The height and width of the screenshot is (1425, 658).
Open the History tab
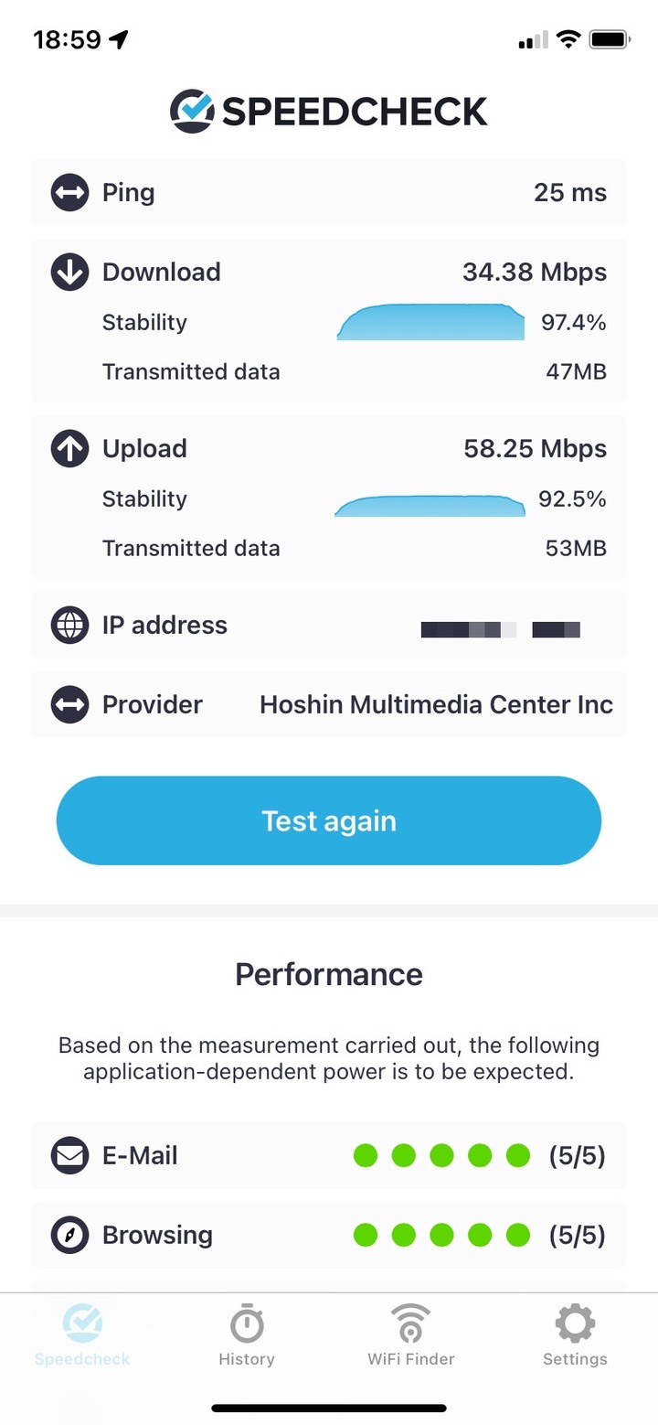[247, 1337]
